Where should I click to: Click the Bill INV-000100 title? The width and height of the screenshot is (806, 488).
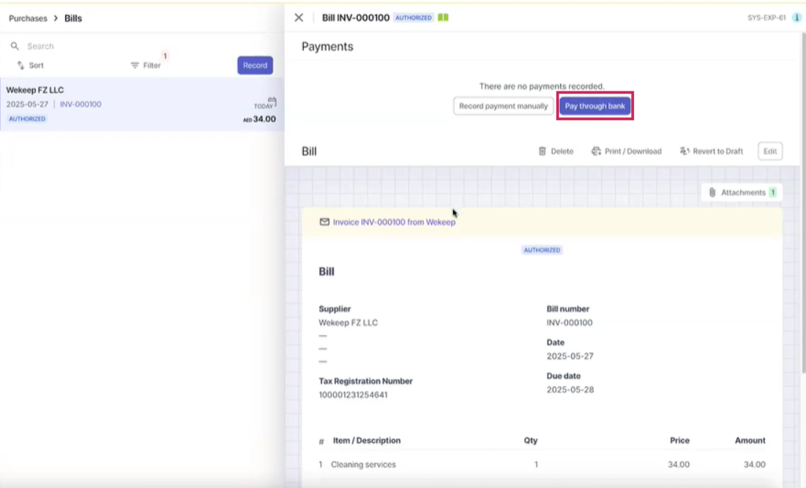tap(356, 18)
